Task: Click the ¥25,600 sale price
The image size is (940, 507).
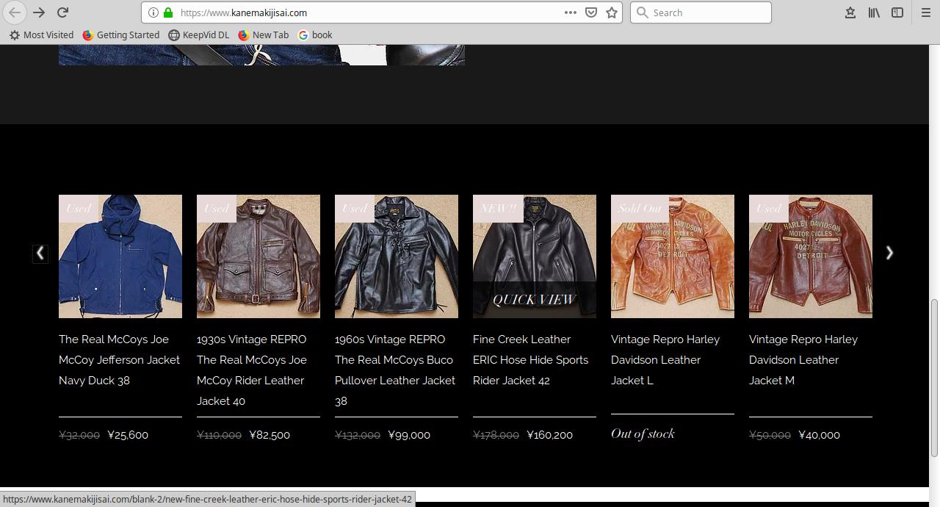Action: [128, 435]
